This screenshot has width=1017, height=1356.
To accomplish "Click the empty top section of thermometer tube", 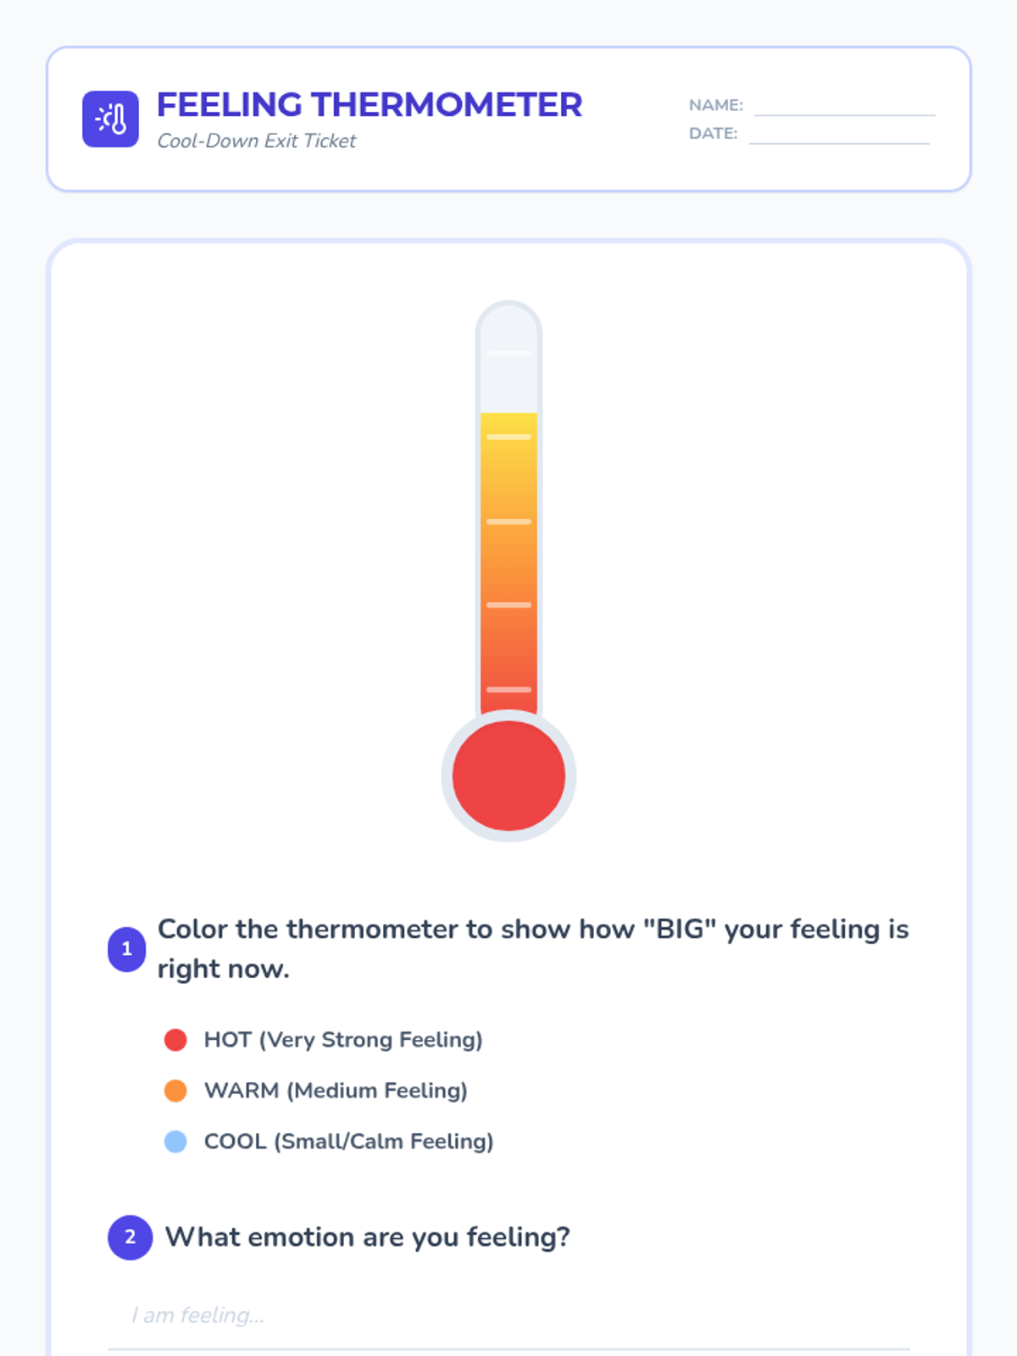I will point(508,360).
